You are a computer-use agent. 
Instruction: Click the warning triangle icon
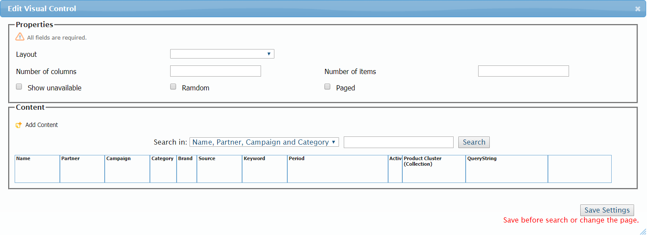point(20,37)
